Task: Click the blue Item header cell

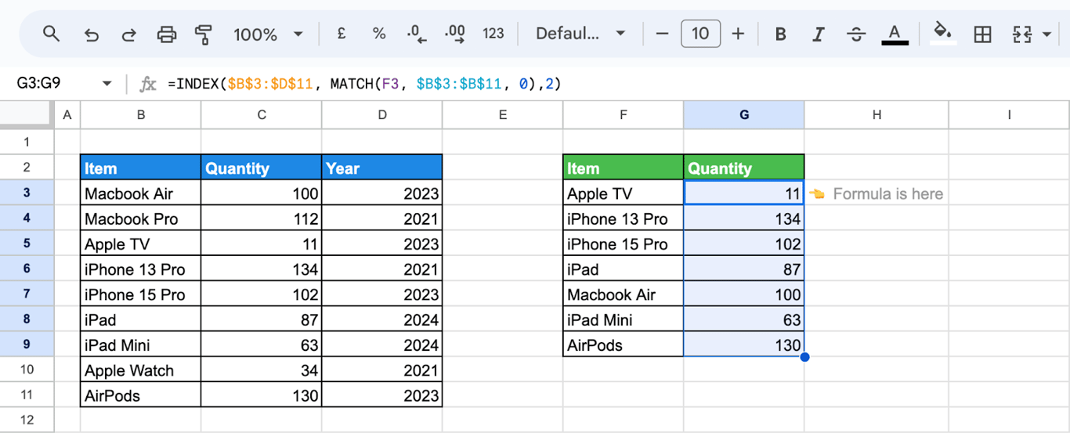Action: pyautogui.click(x=141, y=168)
